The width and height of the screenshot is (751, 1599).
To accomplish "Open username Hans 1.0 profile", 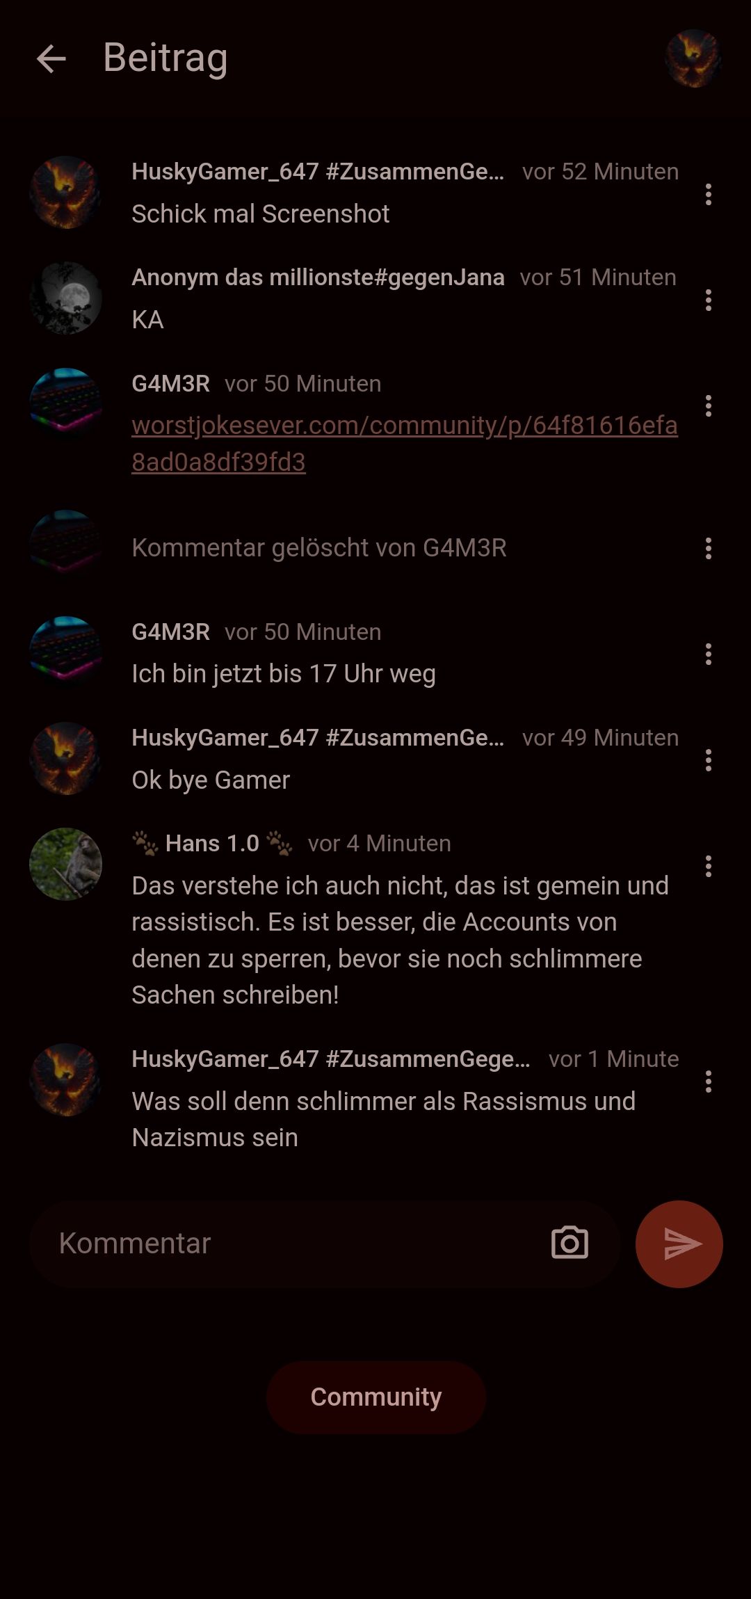I will (x=212, y=843).
